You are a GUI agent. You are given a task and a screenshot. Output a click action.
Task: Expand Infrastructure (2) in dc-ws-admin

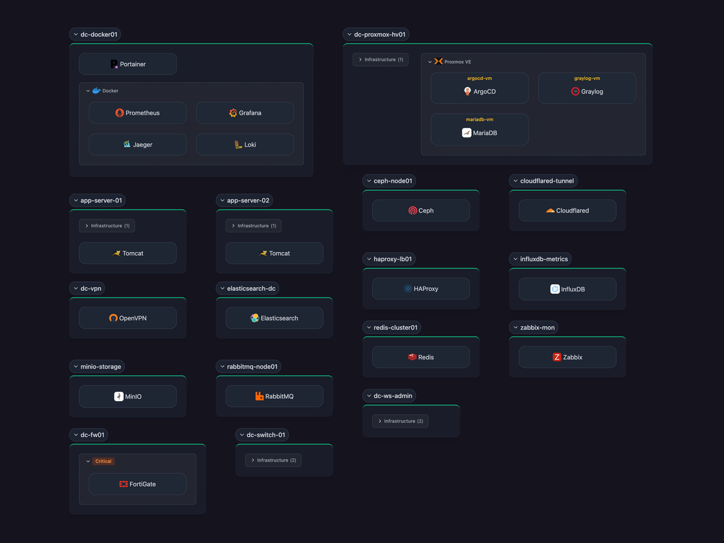pyautogui.click(x=400, y=421)
